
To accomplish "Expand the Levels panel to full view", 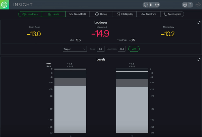I will [199, 59].
